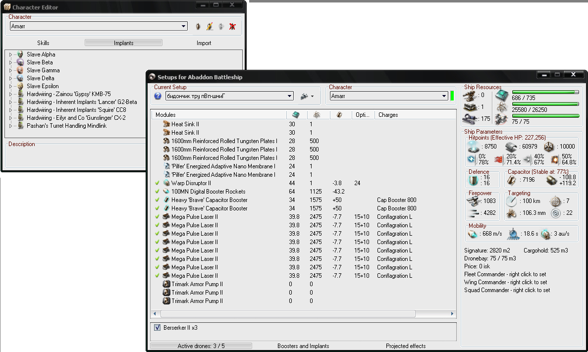Click the red X delete character icon
Image resolution: width=588 pixels, height=352 pixels.
(232, 27)
